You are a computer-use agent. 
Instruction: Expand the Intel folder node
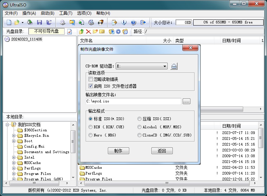(x=14, y=157)
